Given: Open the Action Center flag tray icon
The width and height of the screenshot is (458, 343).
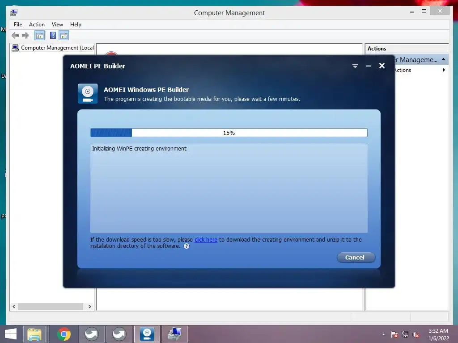Looking at the screenshot, I should click(394, 335).
